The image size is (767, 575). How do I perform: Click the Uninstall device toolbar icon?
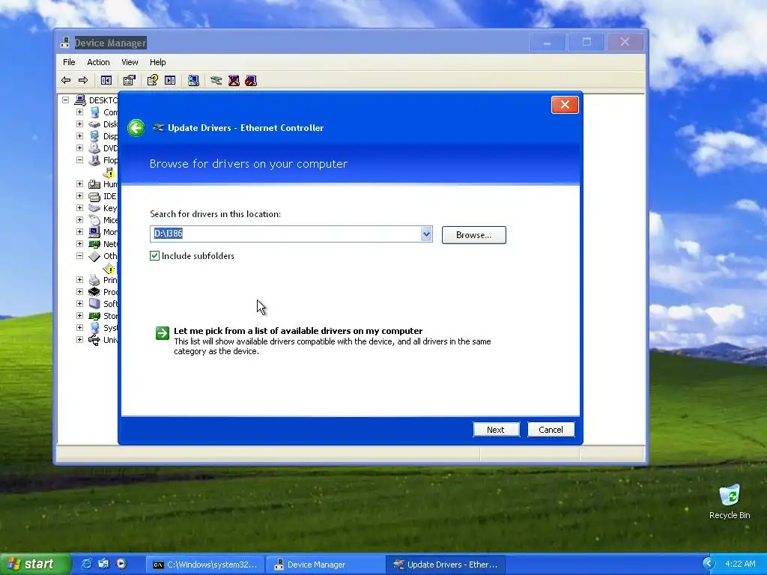coord(234,80)
